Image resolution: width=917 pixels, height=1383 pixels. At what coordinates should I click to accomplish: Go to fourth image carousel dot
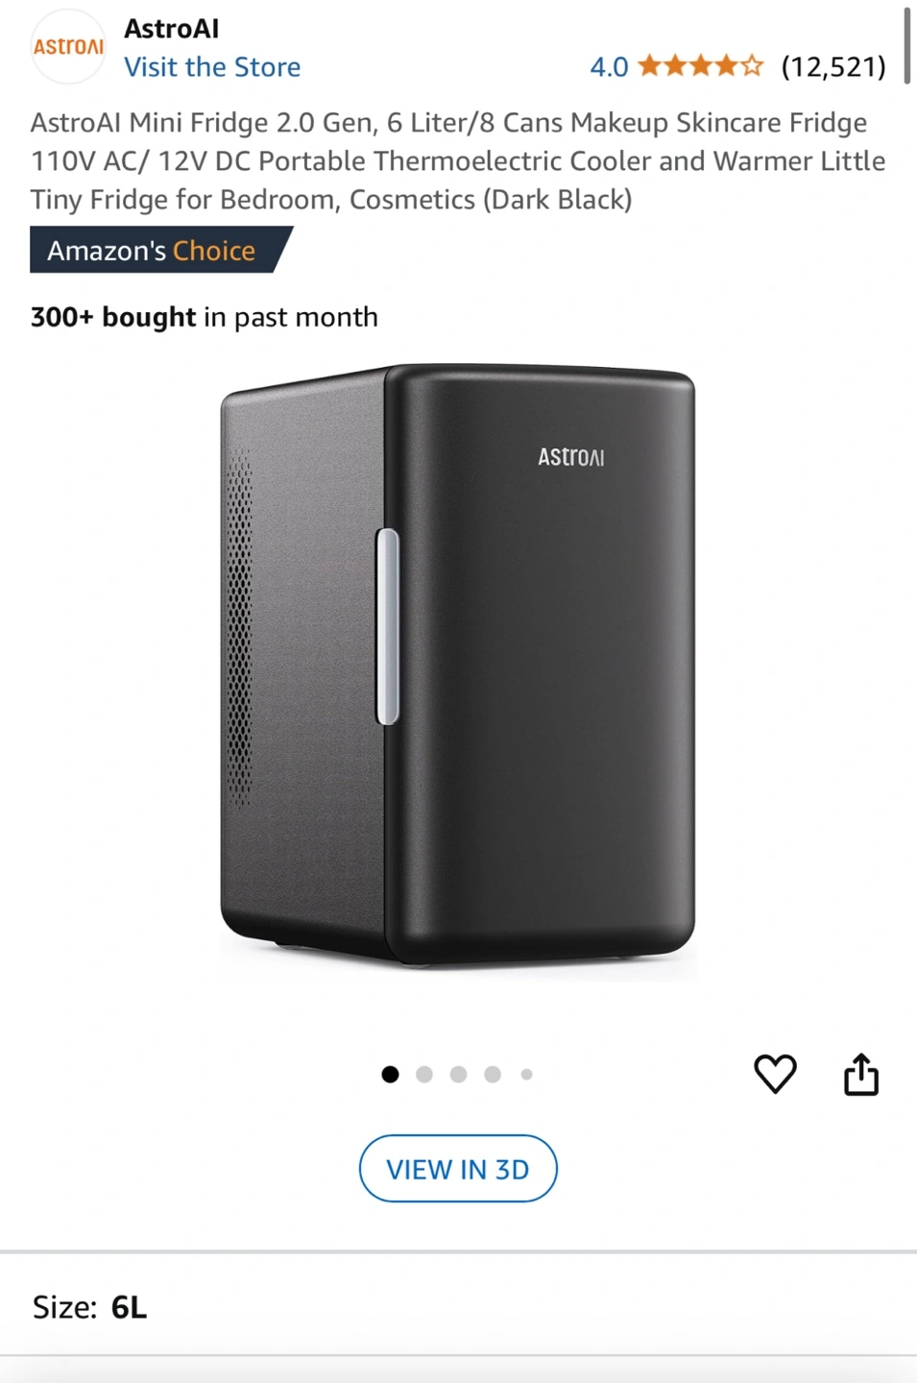click(493, 1074)
